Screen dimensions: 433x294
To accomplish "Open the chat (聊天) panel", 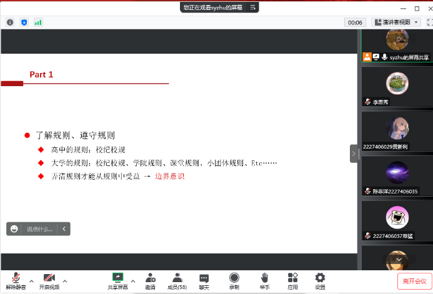I will 204,280.
